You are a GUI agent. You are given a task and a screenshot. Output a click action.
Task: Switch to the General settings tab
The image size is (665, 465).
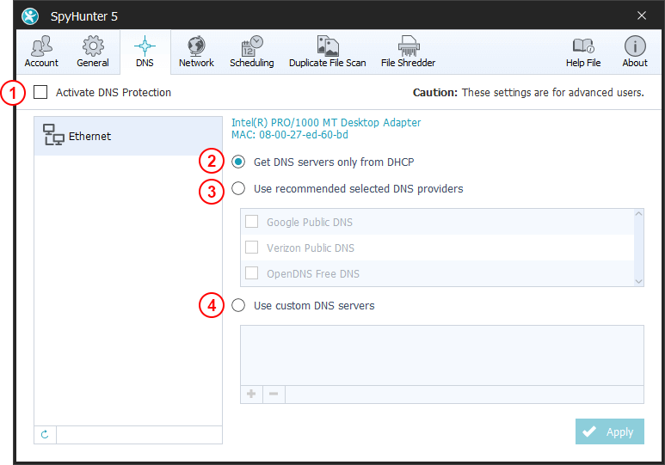[92, 52]
